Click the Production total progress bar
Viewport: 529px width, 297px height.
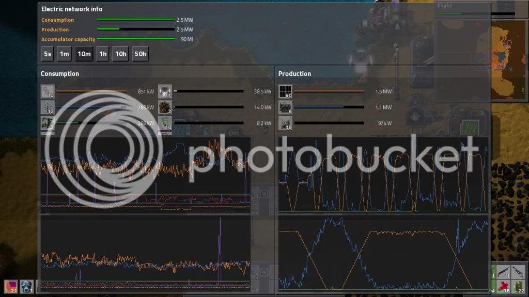point(136,29)
